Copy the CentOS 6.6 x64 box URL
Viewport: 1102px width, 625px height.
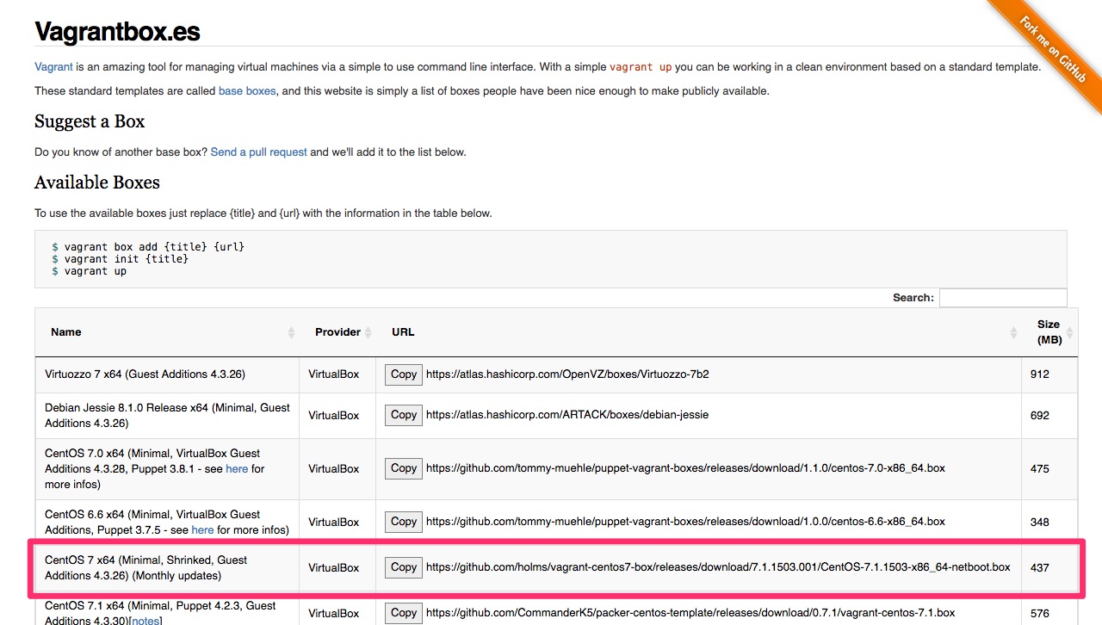(403, 522)
